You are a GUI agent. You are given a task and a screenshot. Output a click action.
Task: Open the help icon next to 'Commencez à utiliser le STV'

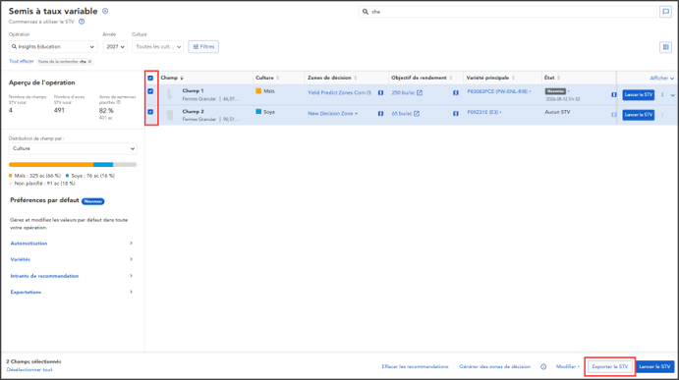pos(82,22)
